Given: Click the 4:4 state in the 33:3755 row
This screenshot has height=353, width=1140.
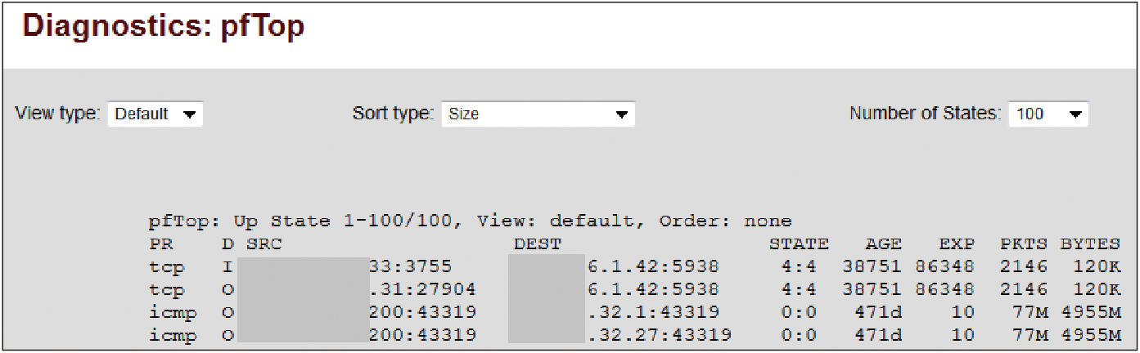Looking at the screenshot, I should [799, 266].
